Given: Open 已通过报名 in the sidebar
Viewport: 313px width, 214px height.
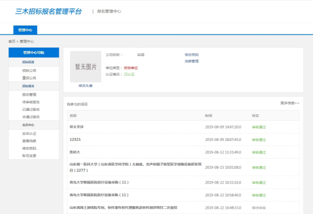Looking at the screenshot, I should (x=31, y=109).
